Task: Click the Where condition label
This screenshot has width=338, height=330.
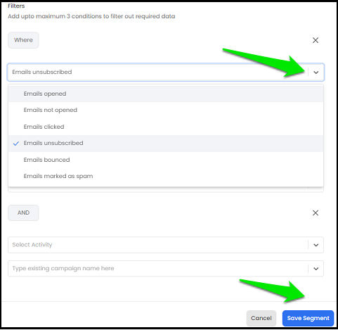Action: pyautogui.click(x=23, y=40)
